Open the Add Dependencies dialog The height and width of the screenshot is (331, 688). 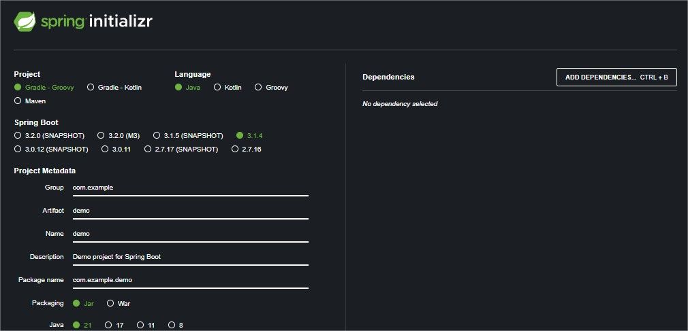point(616,77)
